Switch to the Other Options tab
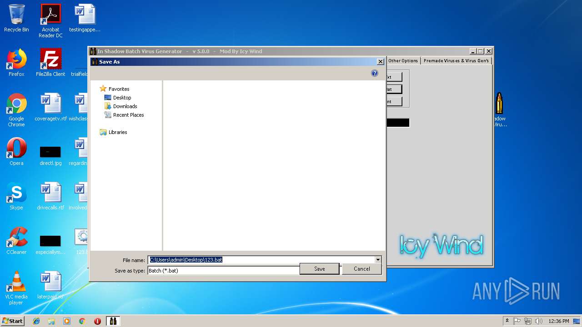This screenshot has height=327, width=582. (403, 60)
